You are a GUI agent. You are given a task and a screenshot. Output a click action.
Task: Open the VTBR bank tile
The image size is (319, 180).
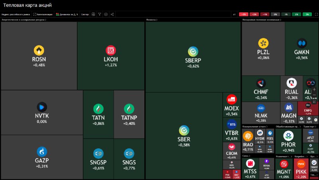click(232, 129)
